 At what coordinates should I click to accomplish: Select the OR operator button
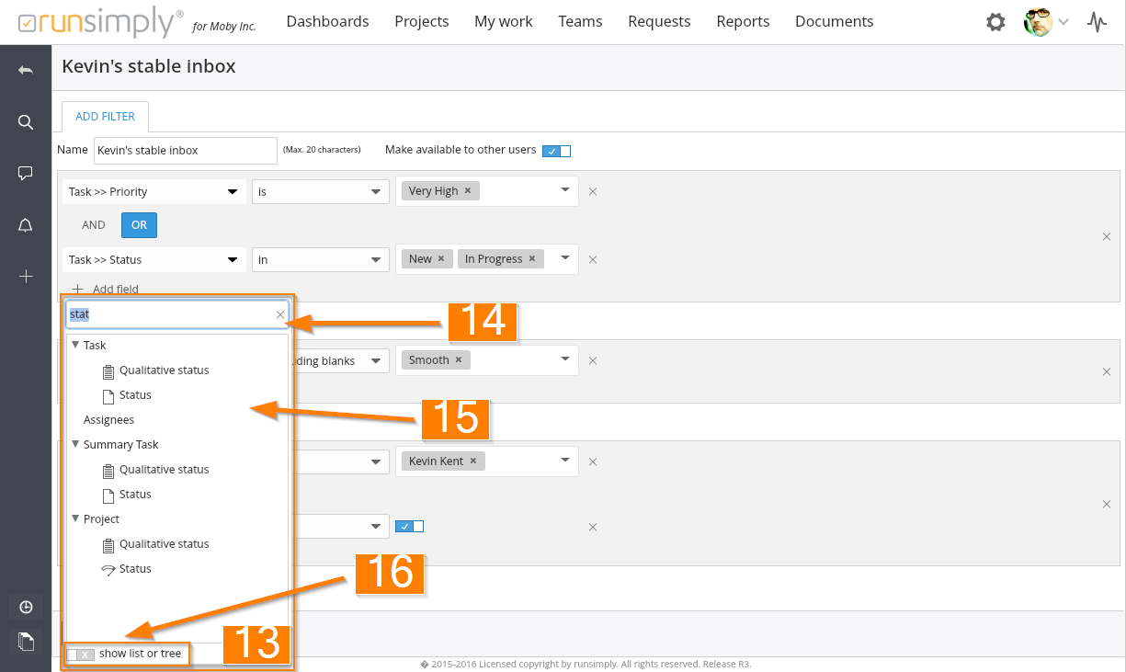139,225
